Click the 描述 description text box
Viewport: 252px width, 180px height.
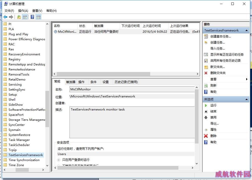(x=132, y=122)
